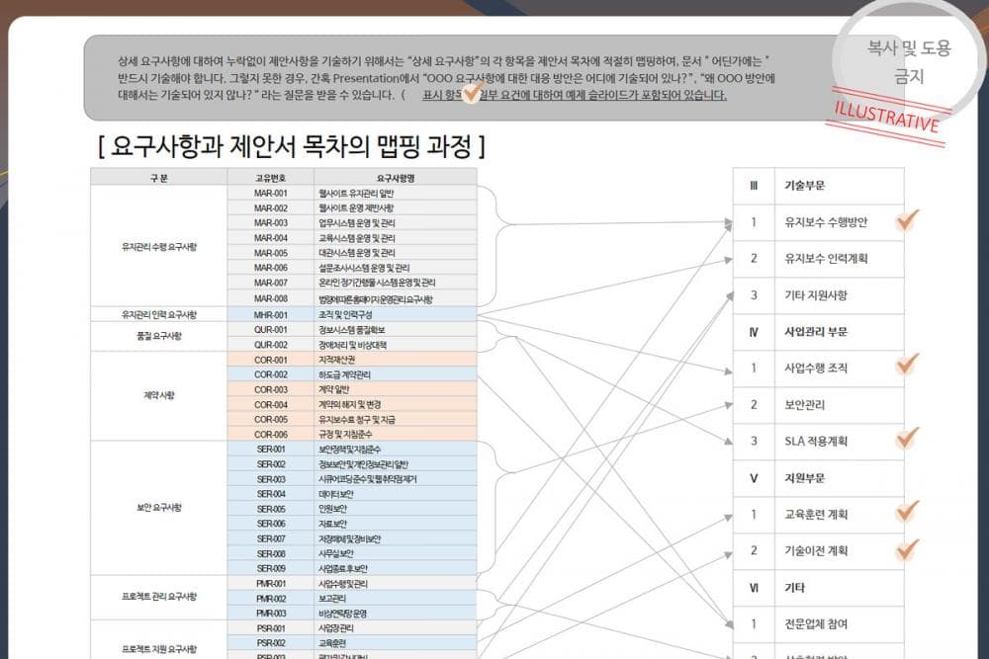The height and width of the screenshot is (659, 989).
Task: Click the checkmark beside 유지보수 수행방안
Action: point(907,220)
